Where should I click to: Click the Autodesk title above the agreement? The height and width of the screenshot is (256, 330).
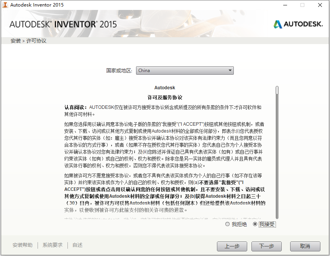tap(164, 88)
